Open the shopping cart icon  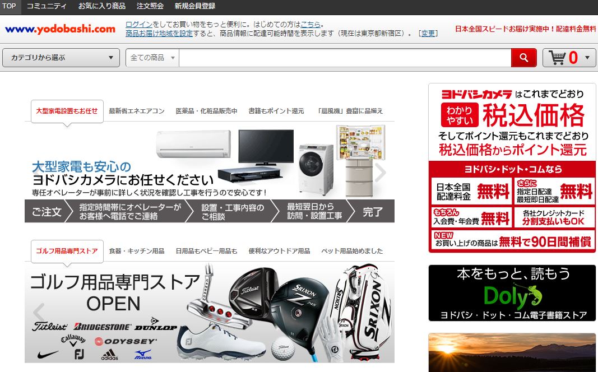557,58
